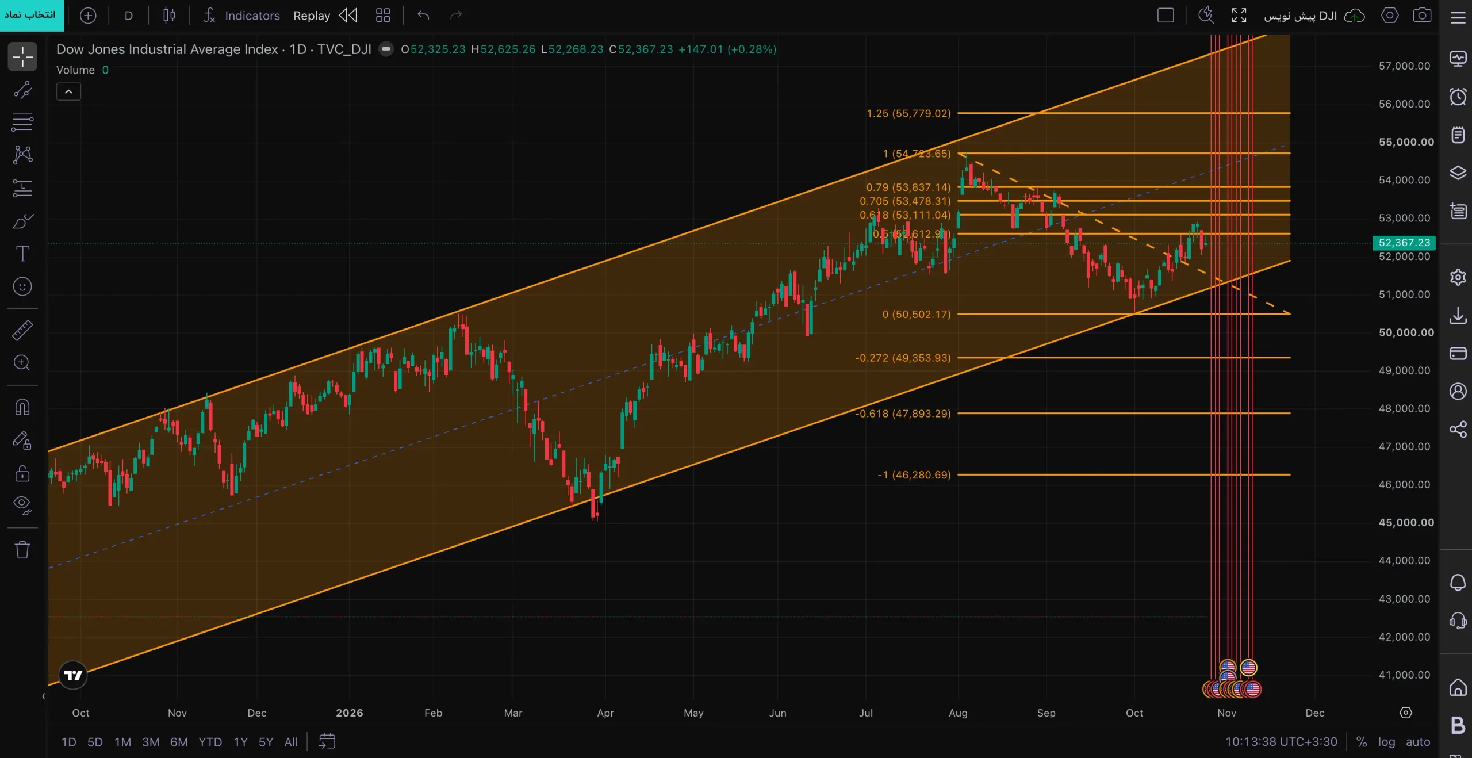The image size is (1472, 758).
Task: Open the layout setup grid
Action: (x=383, y=16)
